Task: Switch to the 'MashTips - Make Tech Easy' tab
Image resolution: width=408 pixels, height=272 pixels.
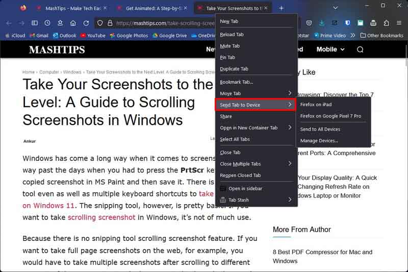Action: pyautogui.click(x=71, y=8)
